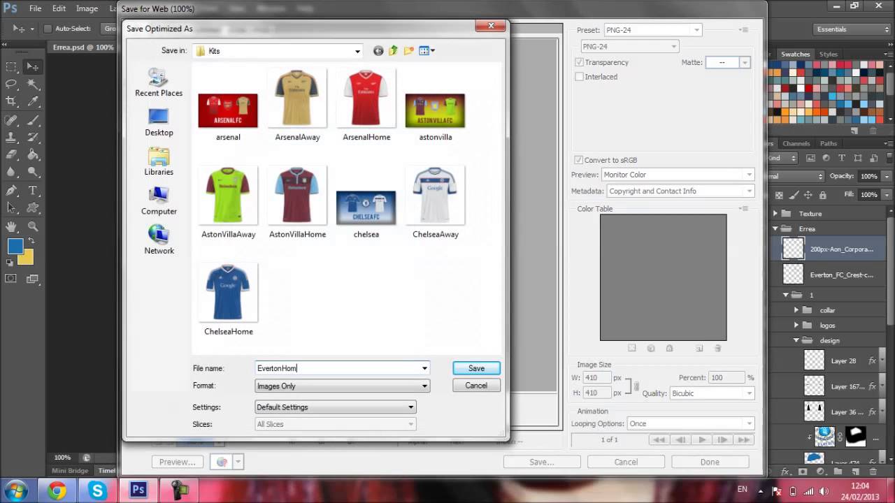This screenshot has height=503, width=895.
Task: Open the File name dropdown arrow
Action: [x=424, y=368]
